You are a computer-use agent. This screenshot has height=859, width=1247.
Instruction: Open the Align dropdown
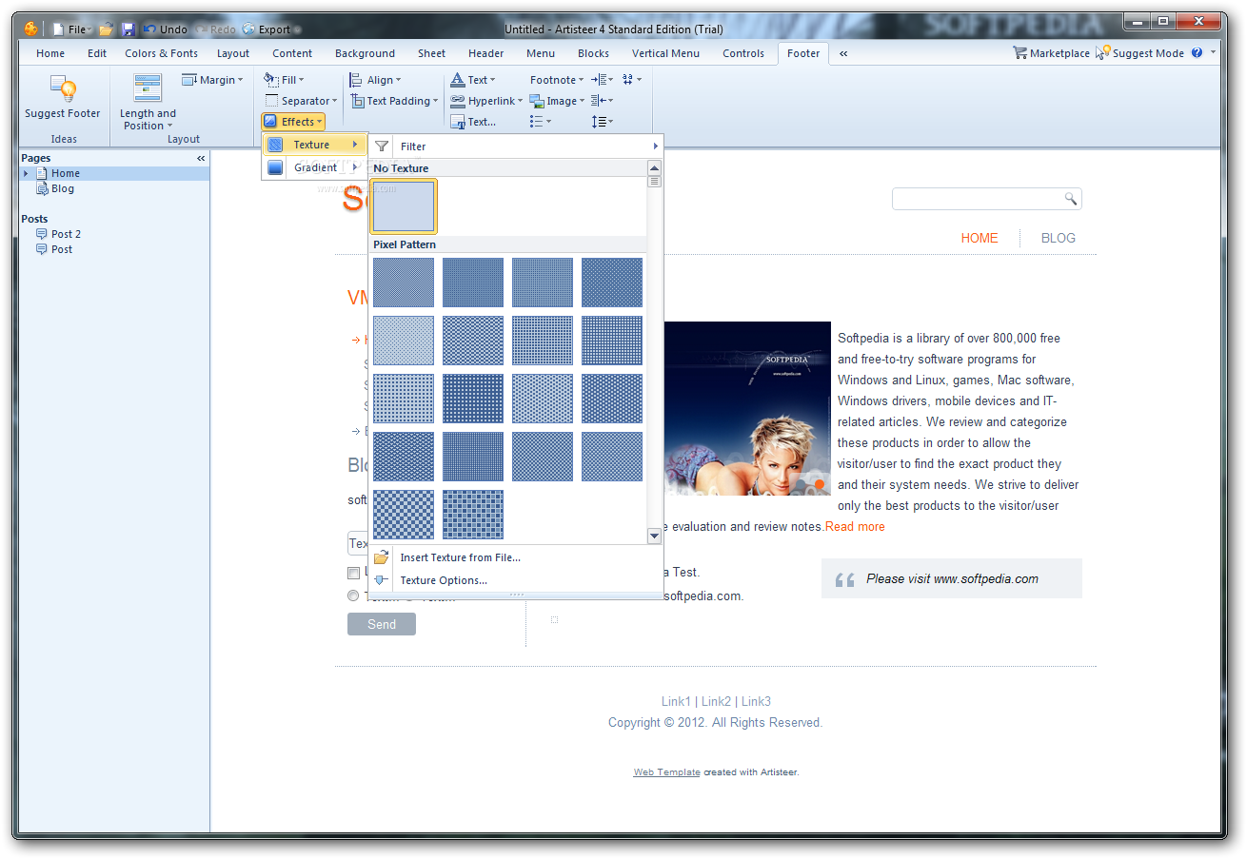[376, 80]
